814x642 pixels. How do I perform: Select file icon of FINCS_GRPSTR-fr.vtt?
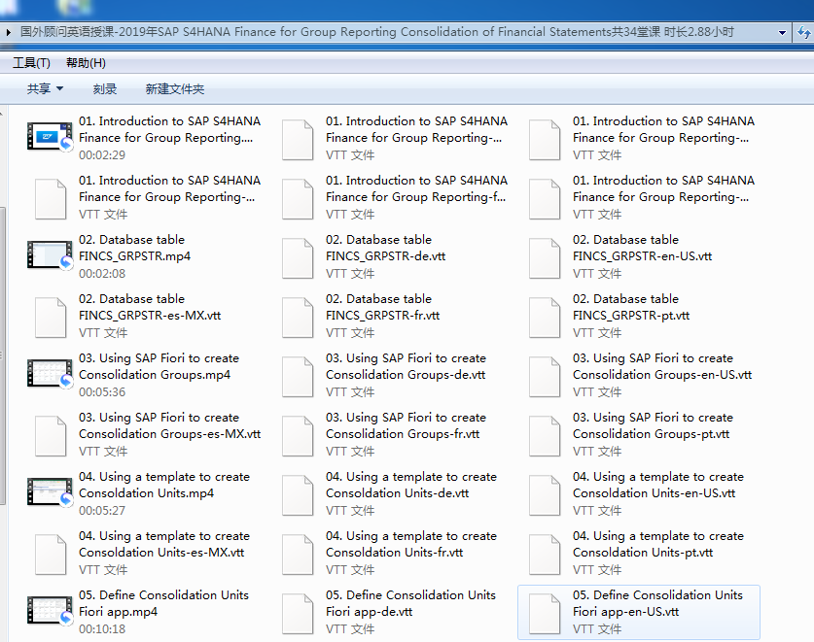pyautogui.click(x=298, y=318)
